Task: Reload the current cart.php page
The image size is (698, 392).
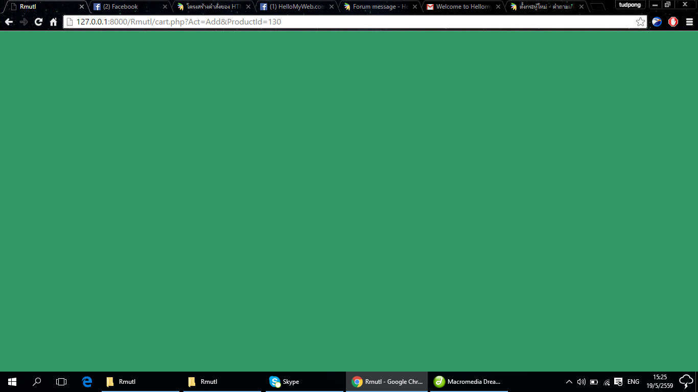Action: (38, 22)
